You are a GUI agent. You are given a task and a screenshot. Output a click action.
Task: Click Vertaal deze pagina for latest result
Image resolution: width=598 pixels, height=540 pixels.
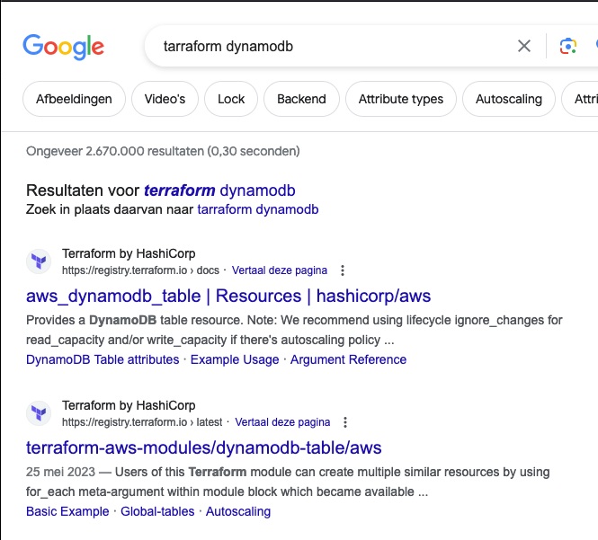point(282,422)
